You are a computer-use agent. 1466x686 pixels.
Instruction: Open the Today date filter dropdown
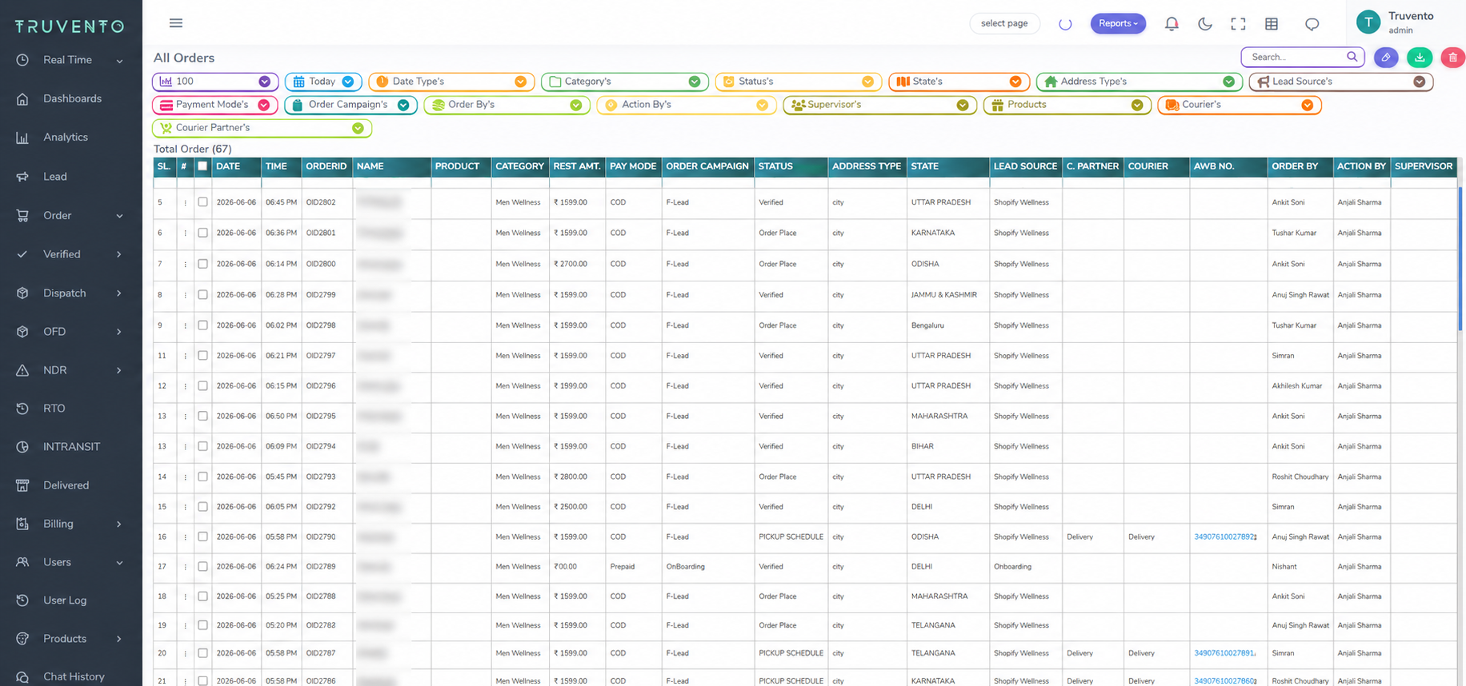[x=323, y=82]
